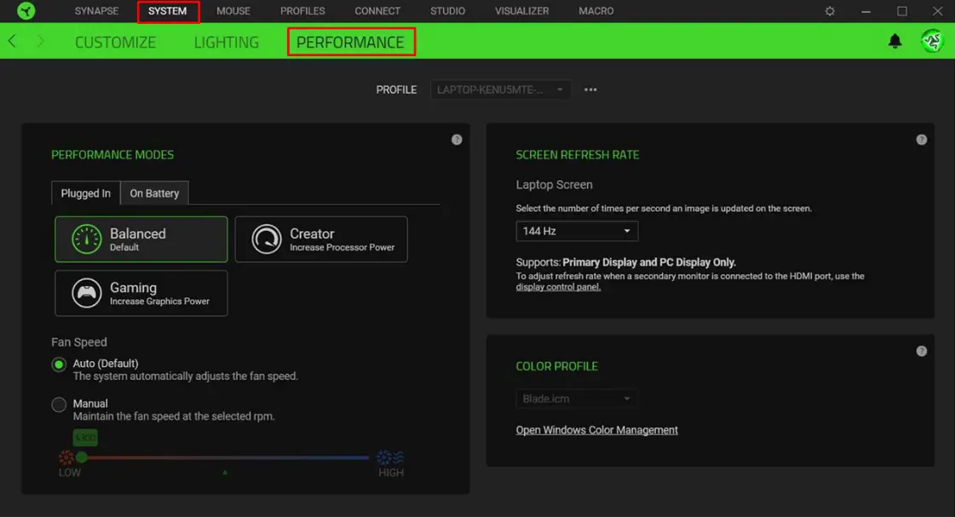
Task: Click the Screen Refresh Rate help icon
Action: click(921, 139)
